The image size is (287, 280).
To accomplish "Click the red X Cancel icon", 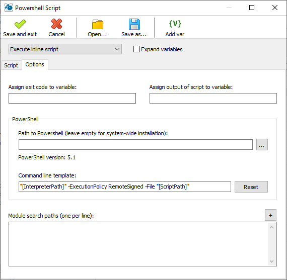I will [x=56, y=24].
